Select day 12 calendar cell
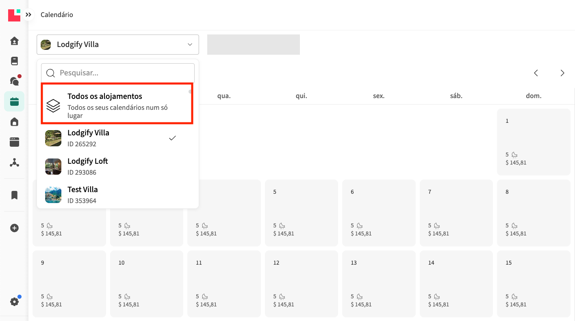The image size is (575, 321). (x=301, y=283)
